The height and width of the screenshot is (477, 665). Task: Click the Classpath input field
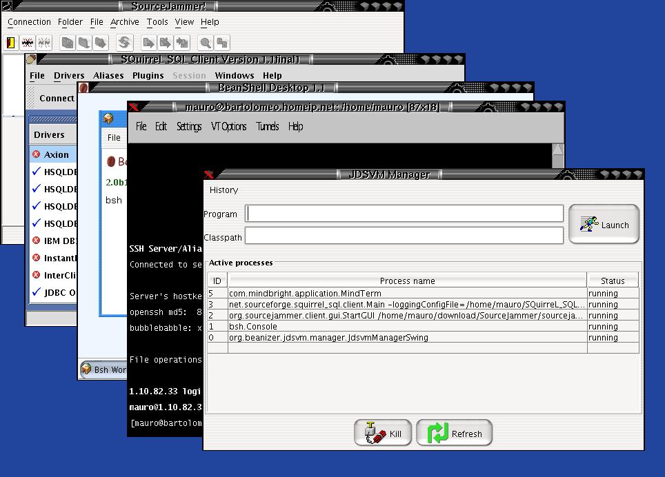point(404,236)
